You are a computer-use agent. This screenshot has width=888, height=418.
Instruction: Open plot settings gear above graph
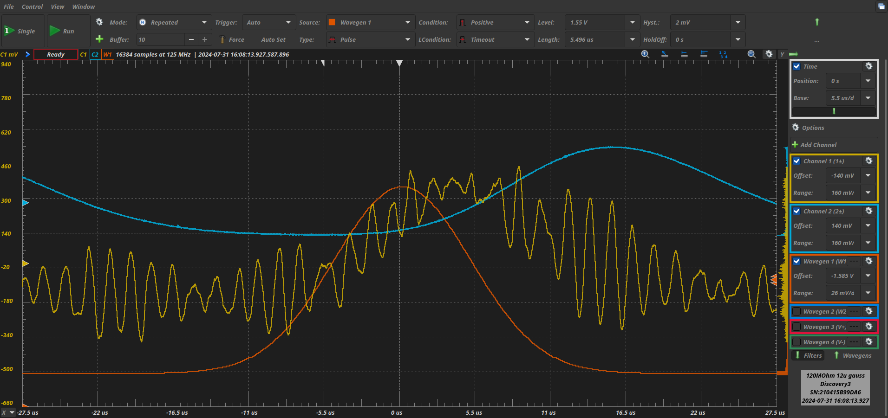coord(769,54)
